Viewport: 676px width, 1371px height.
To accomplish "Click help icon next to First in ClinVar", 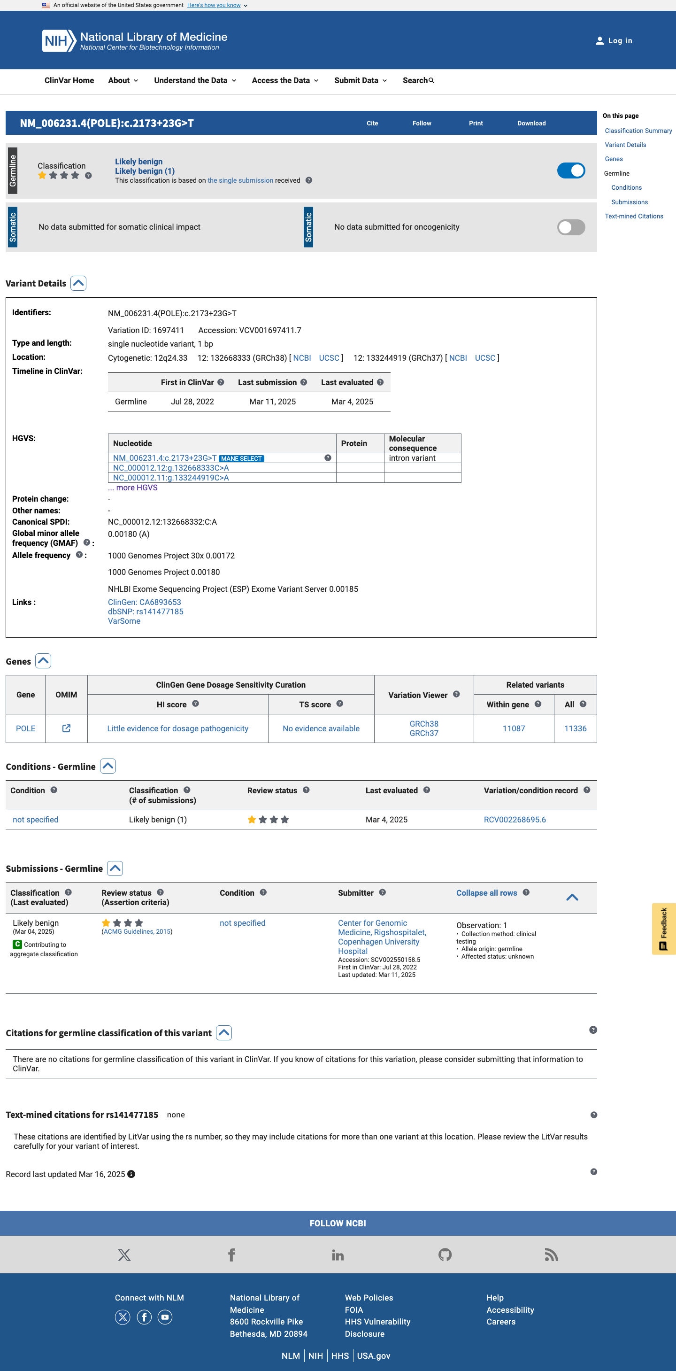I will (221, 382).
